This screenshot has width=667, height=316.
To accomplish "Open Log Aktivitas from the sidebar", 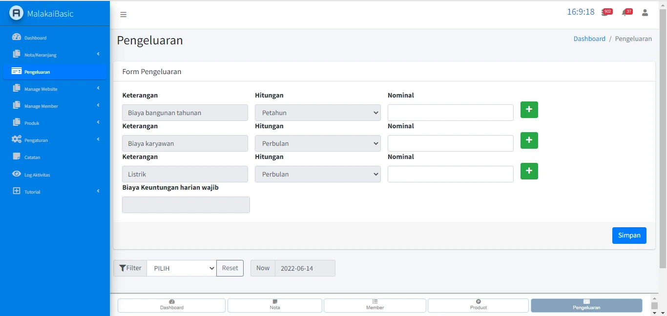I will click(37, 175).
